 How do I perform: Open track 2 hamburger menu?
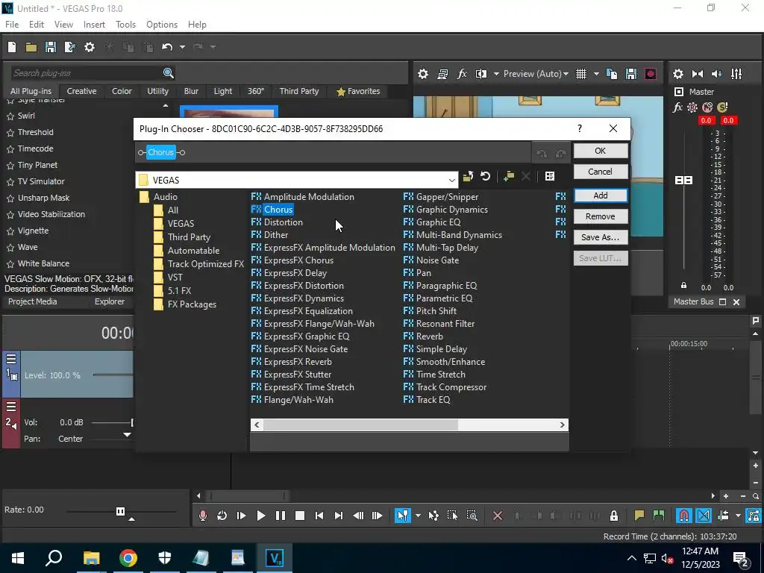pos(11,407)
